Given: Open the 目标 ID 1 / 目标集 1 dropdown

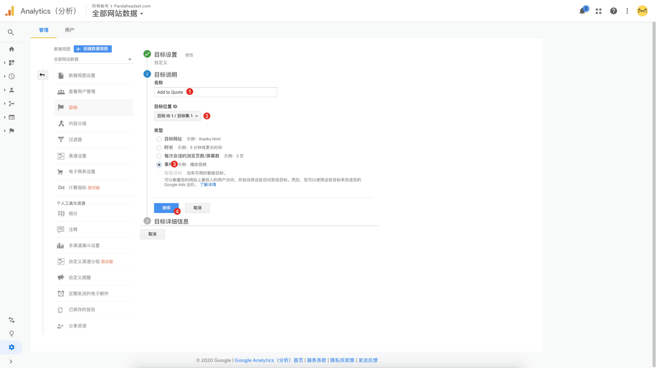Looking at the screenshot, I should click(177, 116).
